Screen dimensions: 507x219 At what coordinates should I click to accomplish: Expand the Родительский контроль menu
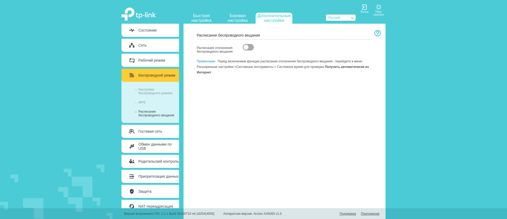coord(158,161)
